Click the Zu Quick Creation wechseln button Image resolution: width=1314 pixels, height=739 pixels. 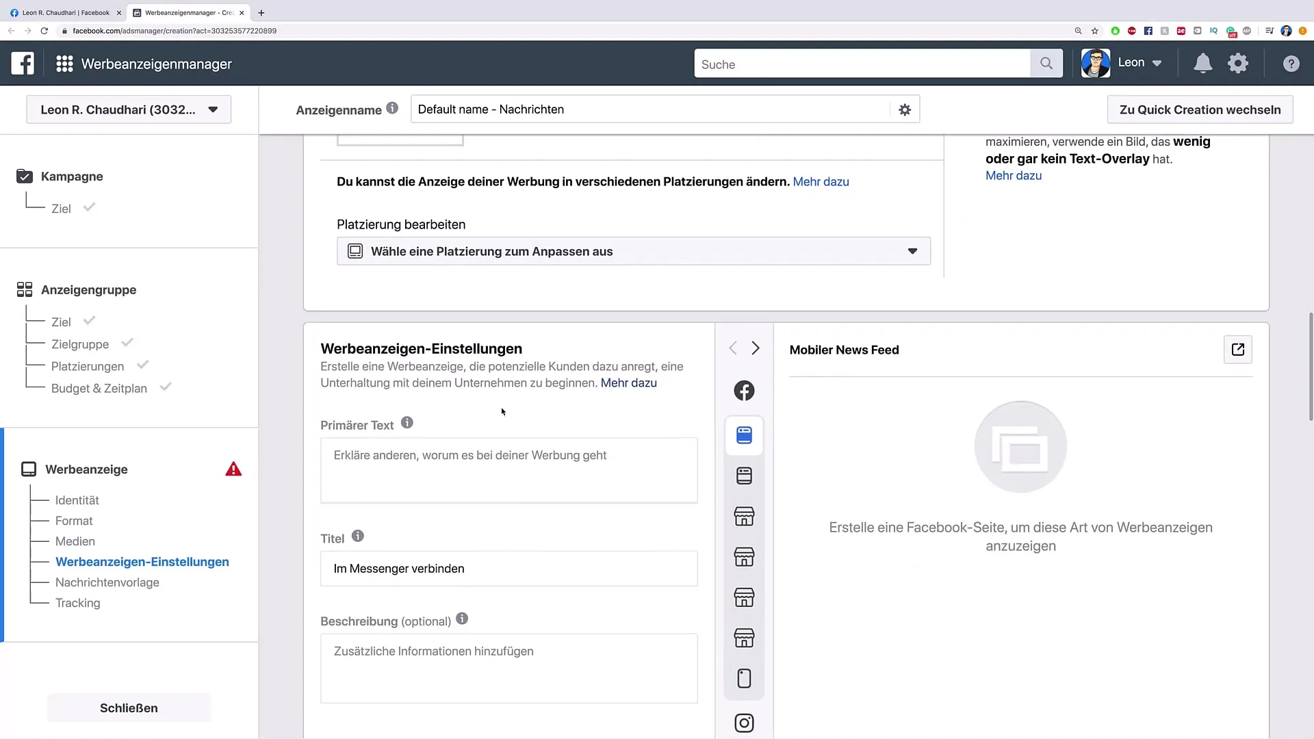point(1200,109)
